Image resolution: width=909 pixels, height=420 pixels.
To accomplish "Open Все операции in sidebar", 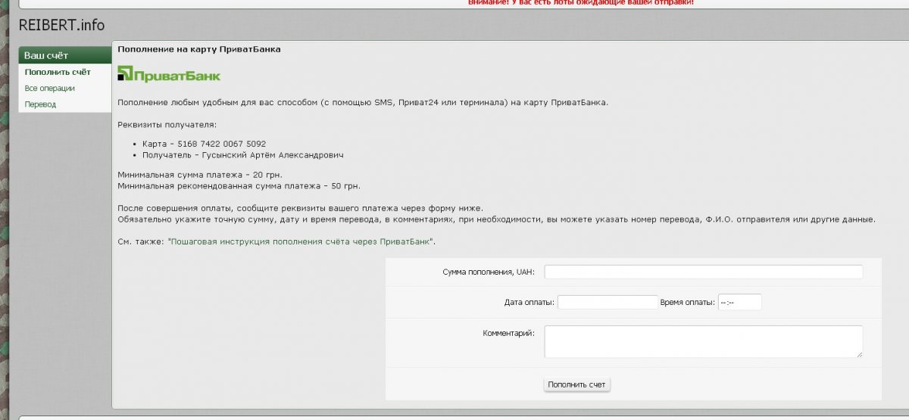I will point(50,89).
